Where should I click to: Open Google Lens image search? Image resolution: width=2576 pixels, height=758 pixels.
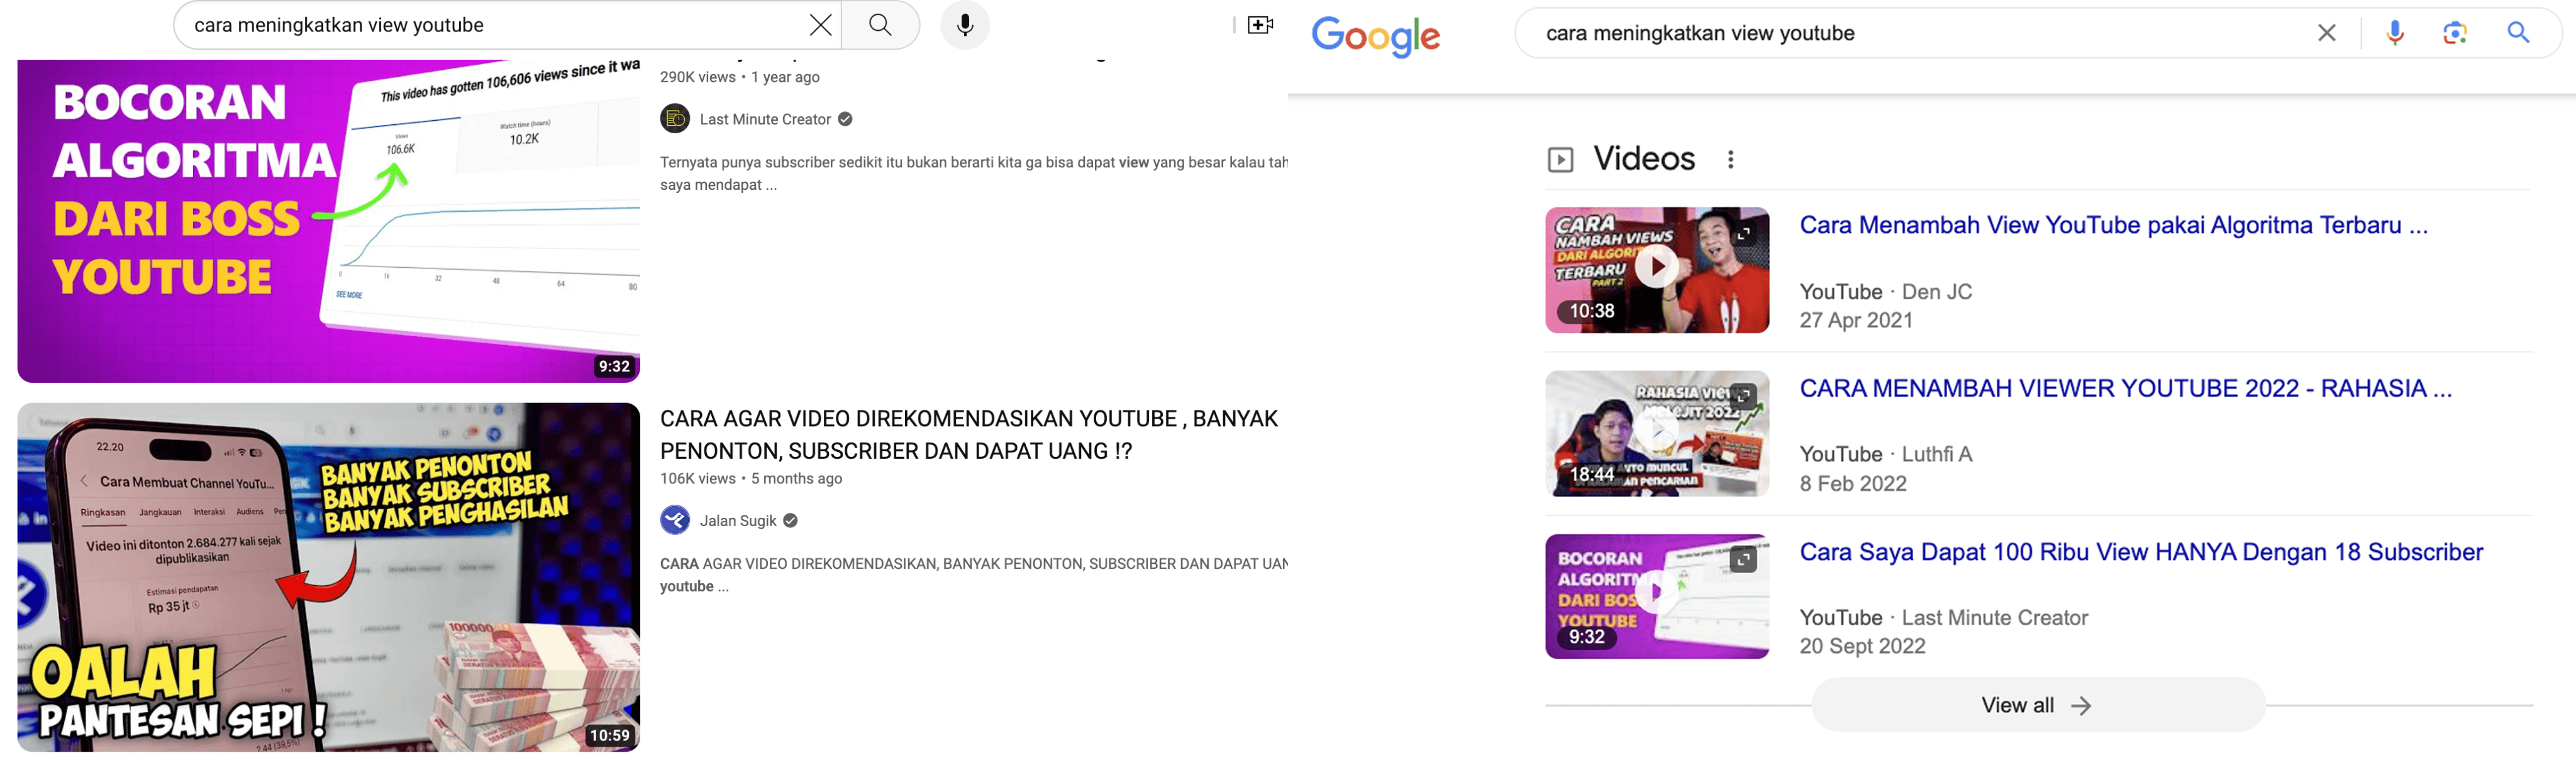[2455, 33]
